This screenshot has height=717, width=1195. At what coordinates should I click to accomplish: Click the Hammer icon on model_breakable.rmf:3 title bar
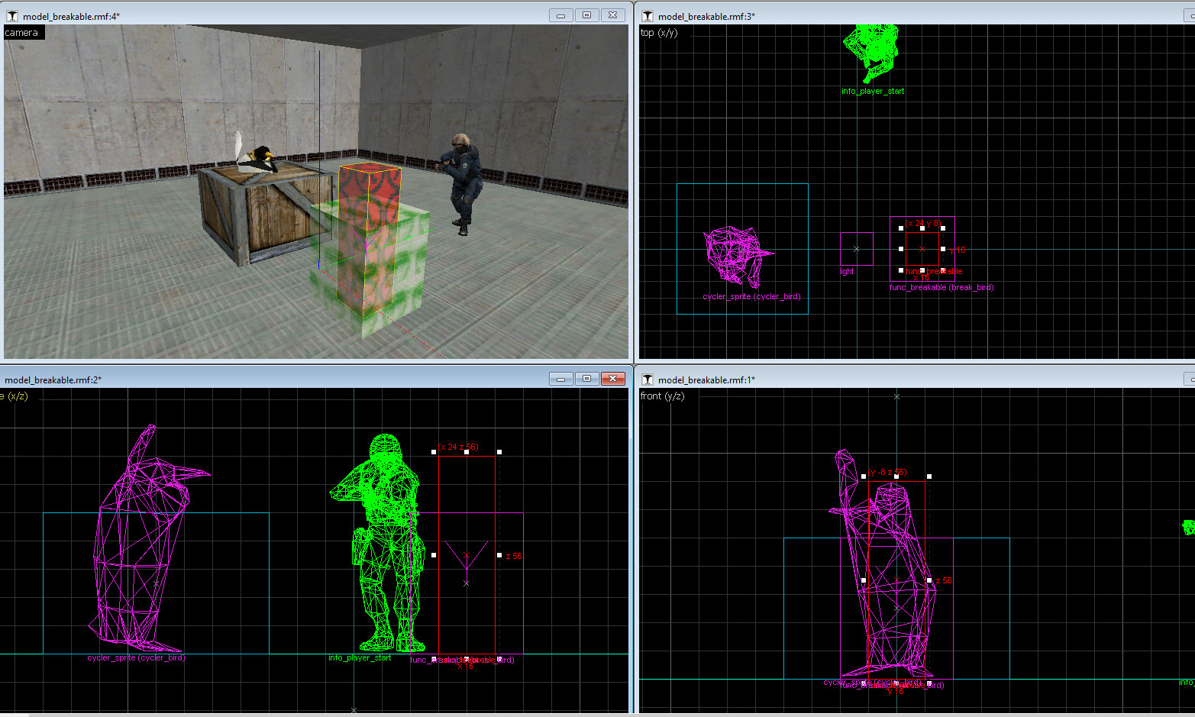point(647,15)
